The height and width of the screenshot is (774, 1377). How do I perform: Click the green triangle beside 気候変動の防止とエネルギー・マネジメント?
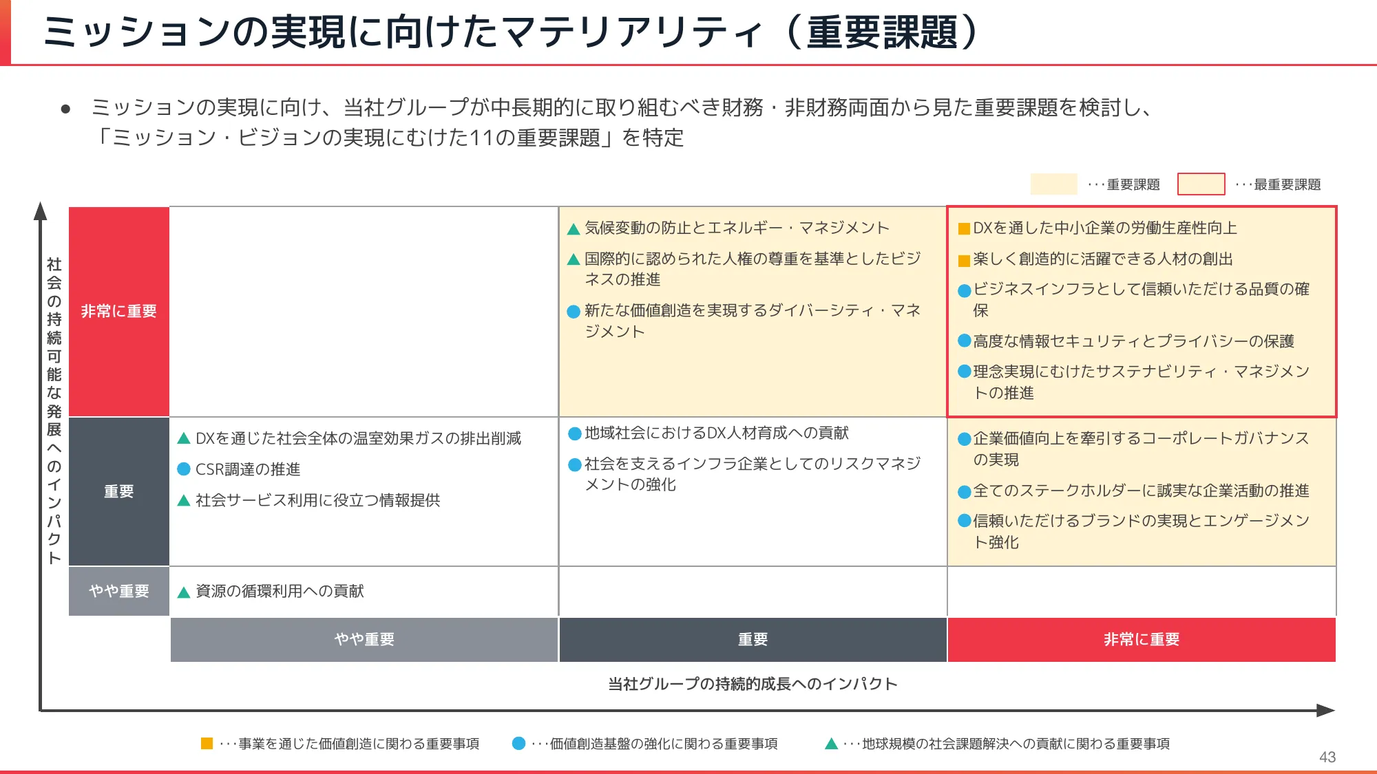pyautogui.click(x=572, y=227)
